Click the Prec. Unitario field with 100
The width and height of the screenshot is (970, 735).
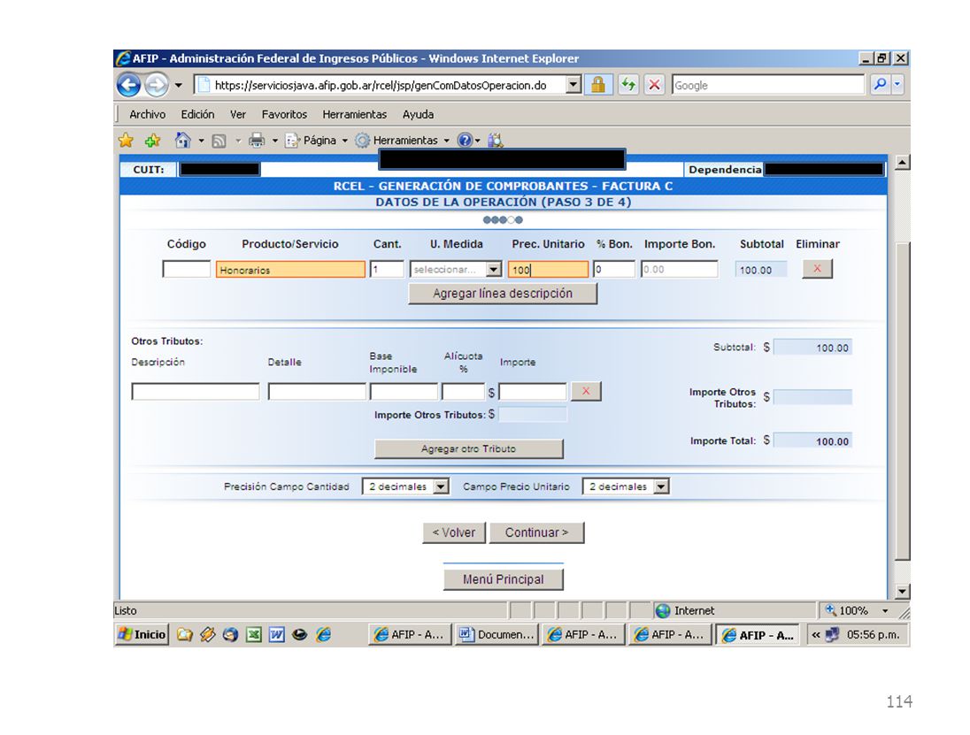[548, 270]
